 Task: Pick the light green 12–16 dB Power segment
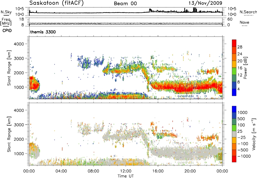click(x=234, y=71)
